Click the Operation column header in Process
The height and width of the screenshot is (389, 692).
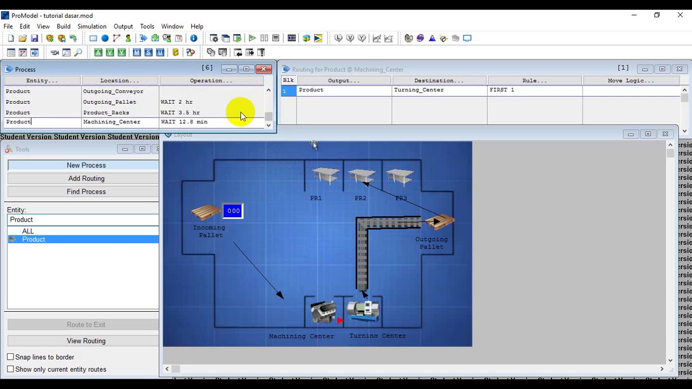(211, 81)
